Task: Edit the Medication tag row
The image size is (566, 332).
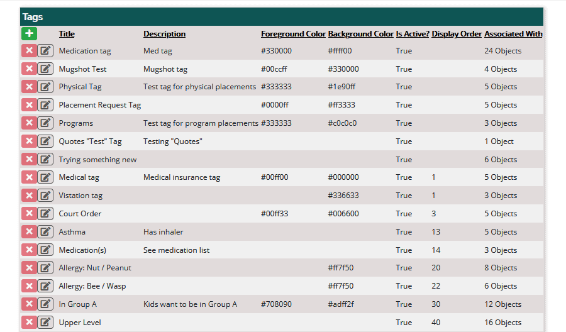Action: [45, 50]
